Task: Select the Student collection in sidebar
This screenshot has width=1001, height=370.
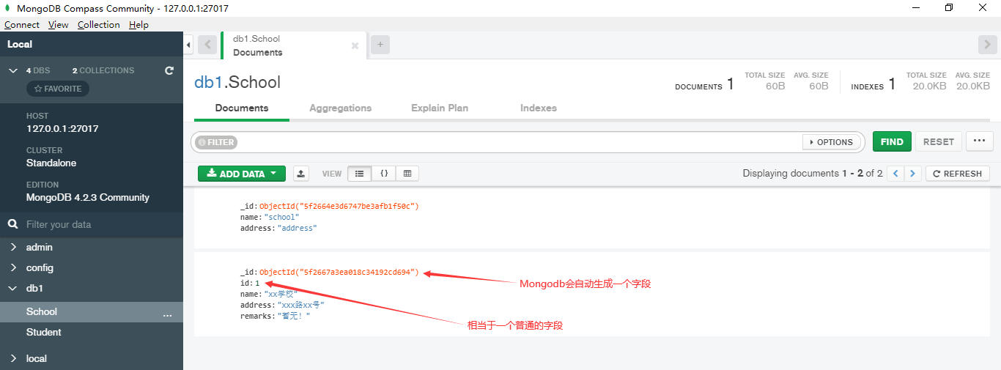Action: [44, 332]
